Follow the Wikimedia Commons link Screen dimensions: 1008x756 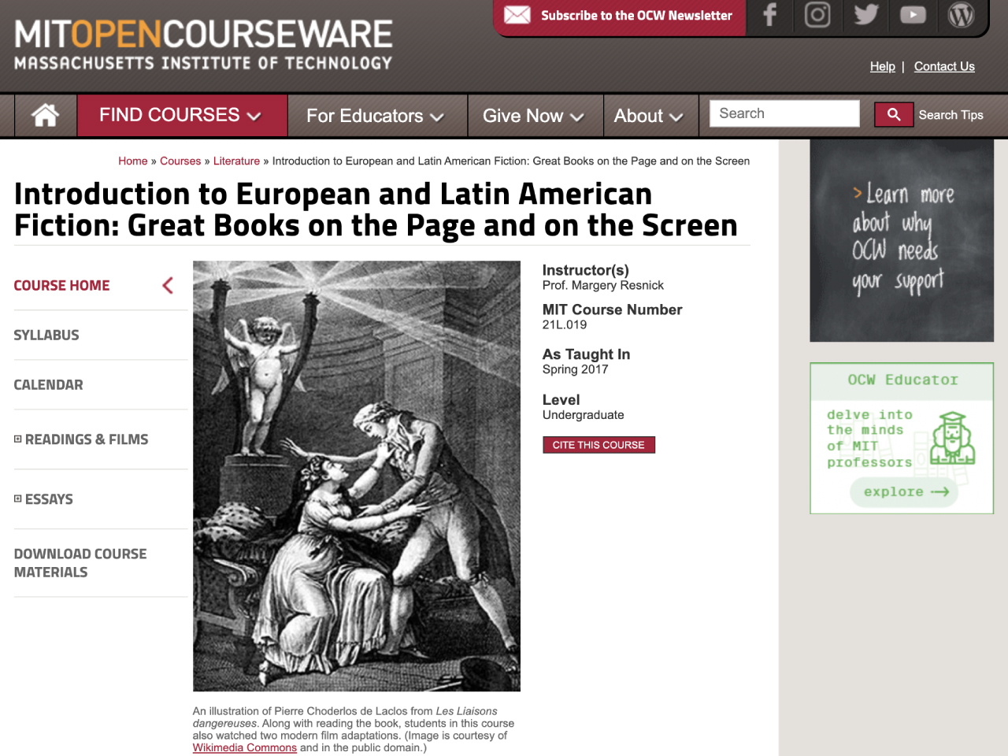pyautogui.click(x=245, y=747)
